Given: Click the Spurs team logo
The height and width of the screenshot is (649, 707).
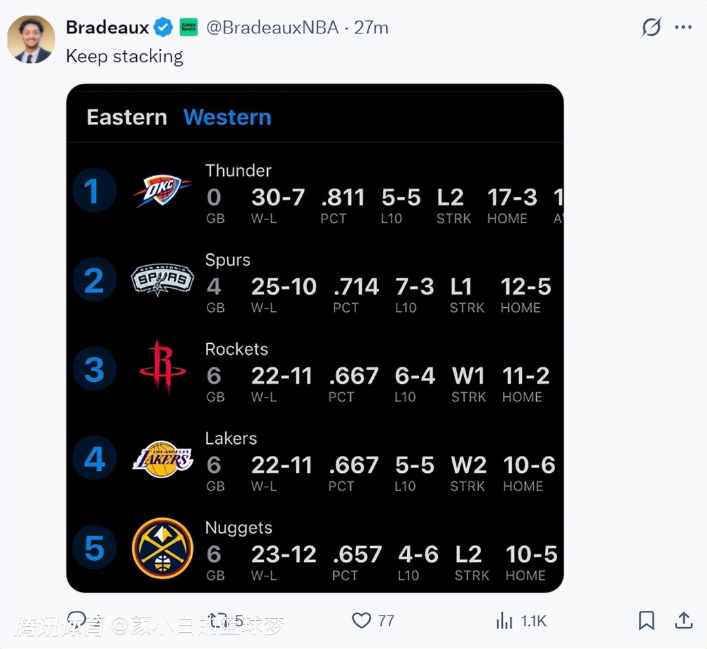Looking at the screenshot, I should coord(162,280).
